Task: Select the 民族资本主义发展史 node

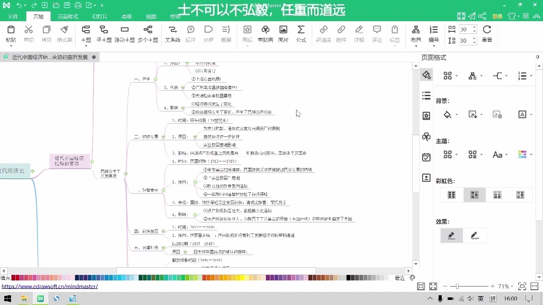Action: tap(110, 173)
